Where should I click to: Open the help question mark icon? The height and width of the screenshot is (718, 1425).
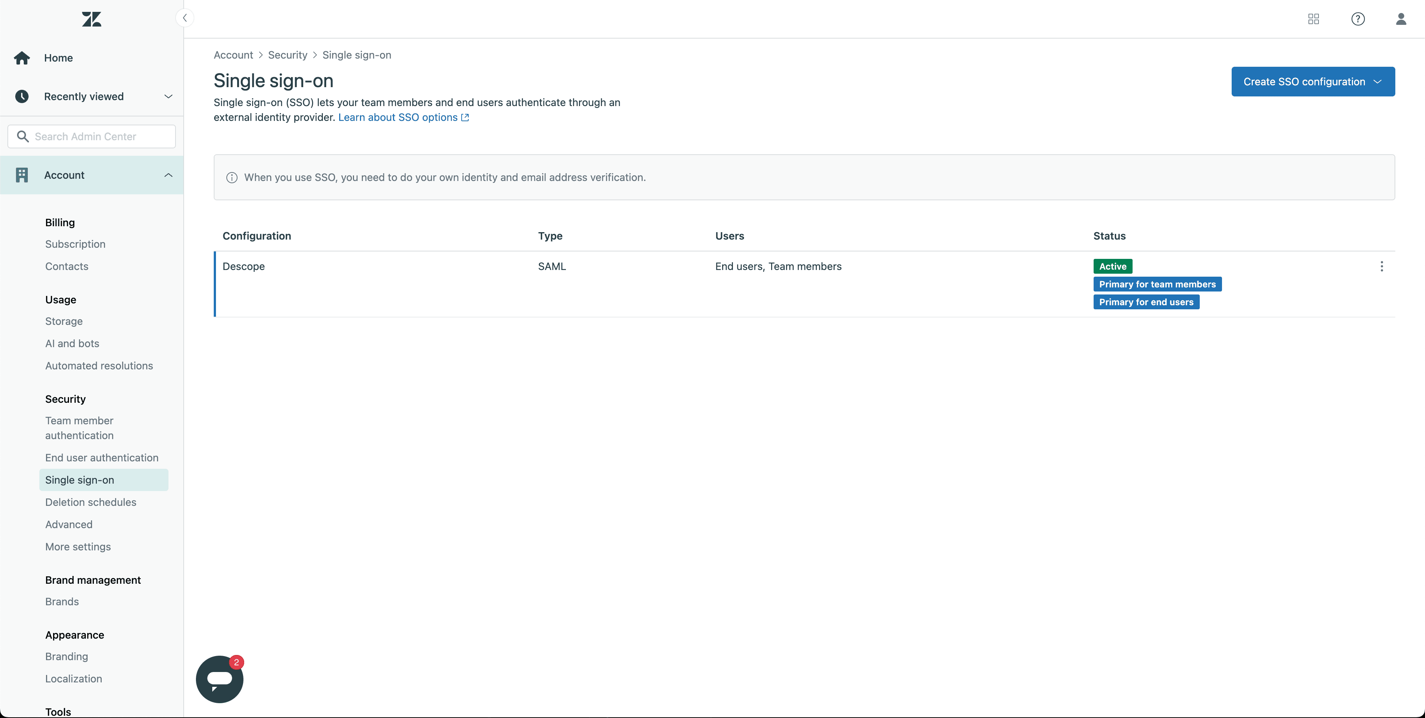[x=1357, y=19]
